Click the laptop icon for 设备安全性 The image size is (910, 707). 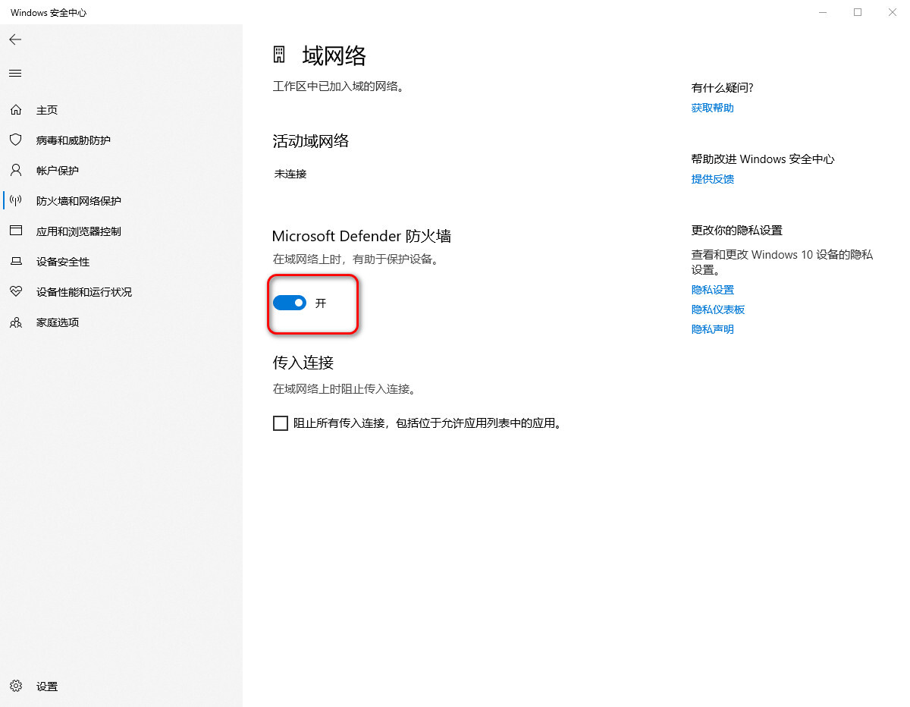coord(15,262)
